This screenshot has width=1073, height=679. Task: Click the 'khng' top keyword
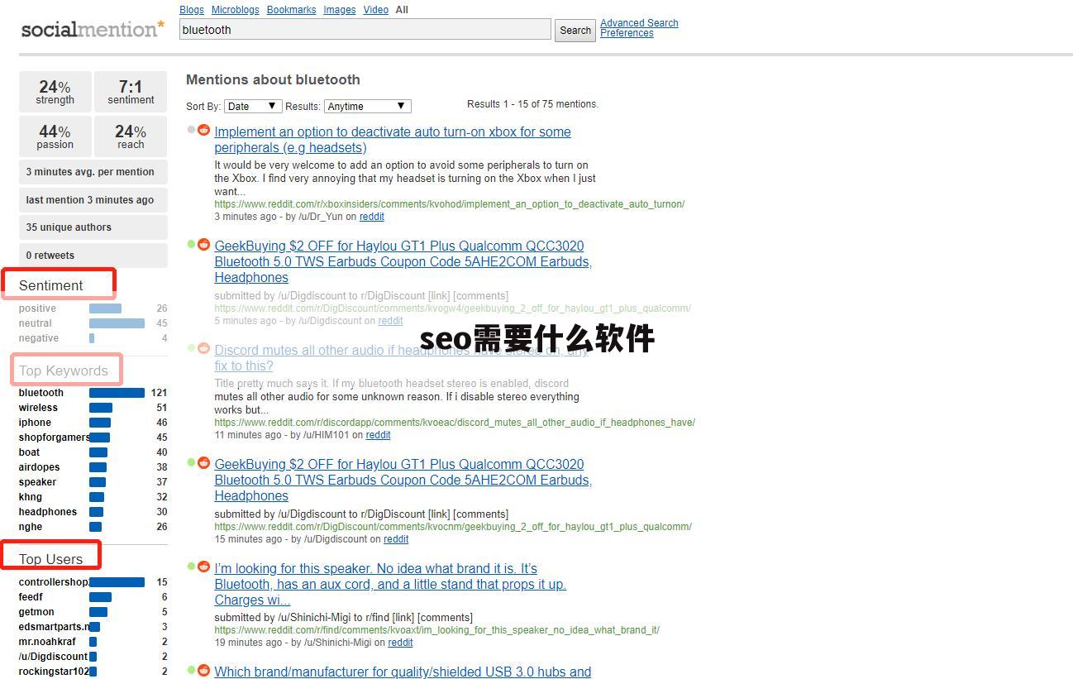[30, 497]
